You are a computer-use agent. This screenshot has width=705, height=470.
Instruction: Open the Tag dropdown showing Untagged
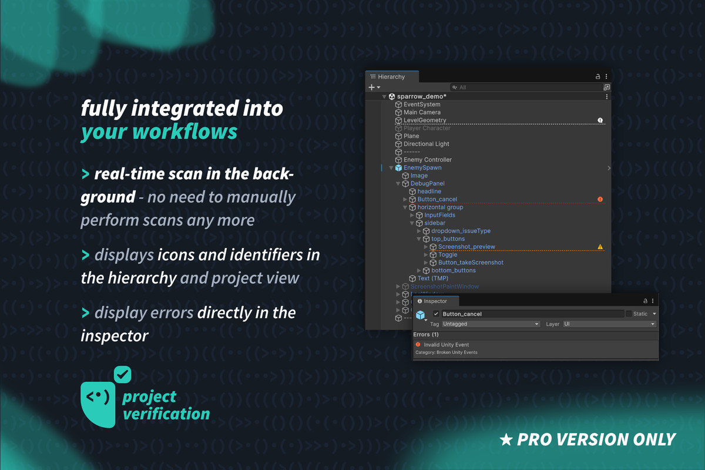click(491, 324)
